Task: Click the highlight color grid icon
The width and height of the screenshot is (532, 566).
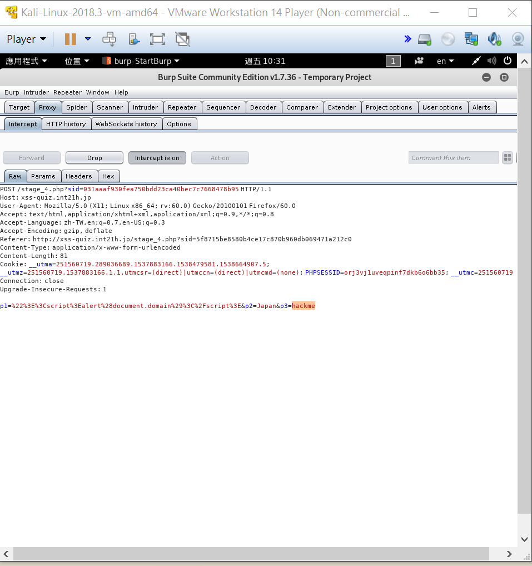Action: click(x=508, y=158)
